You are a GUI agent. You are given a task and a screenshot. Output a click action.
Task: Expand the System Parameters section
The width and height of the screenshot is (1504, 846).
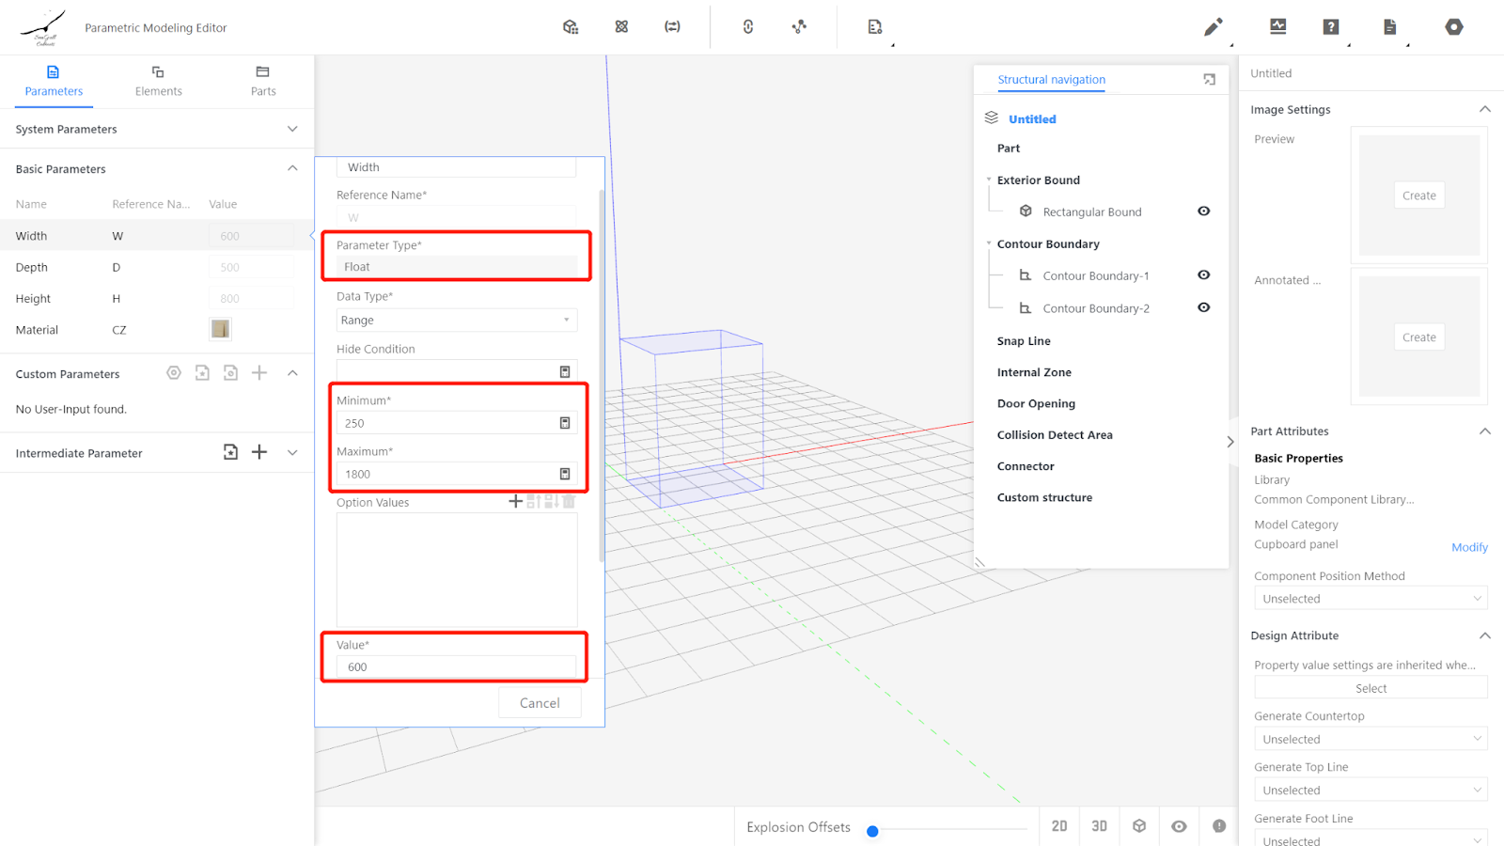(292, 129)
